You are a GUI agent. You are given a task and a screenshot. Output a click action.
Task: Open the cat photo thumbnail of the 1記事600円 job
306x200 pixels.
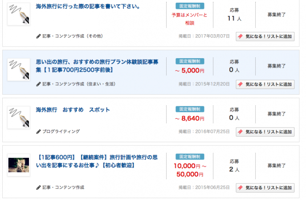[19, 165]
